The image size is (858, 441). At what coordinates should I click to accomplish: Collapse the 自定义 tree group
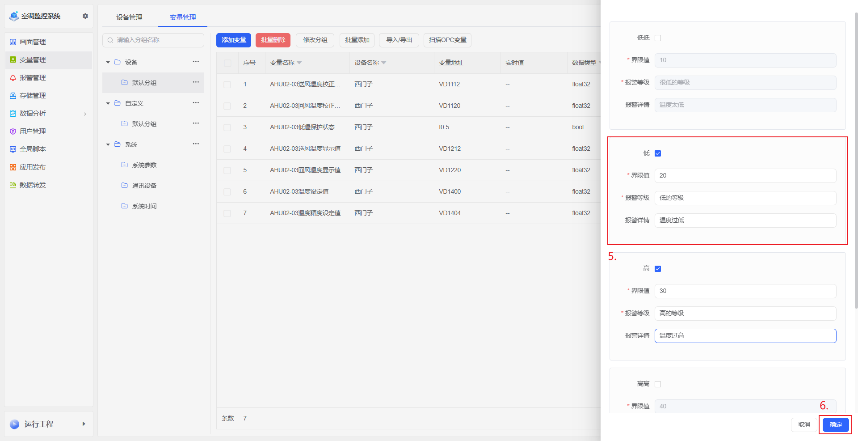pyautogui.click(x=108, y=103)
